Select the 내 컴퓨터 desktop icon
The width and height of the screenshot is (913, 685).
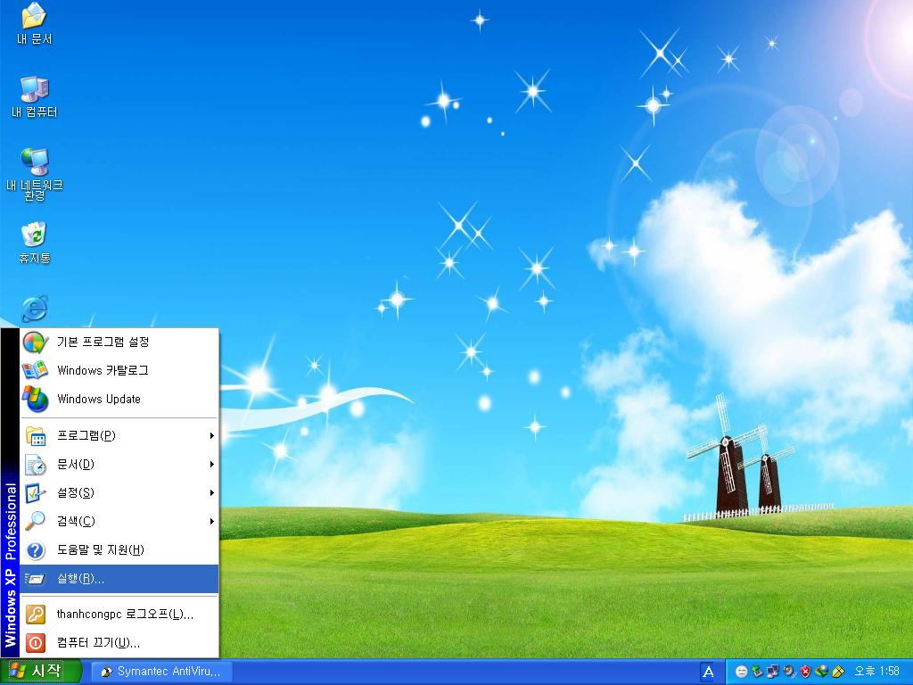[x=35, y=97]
